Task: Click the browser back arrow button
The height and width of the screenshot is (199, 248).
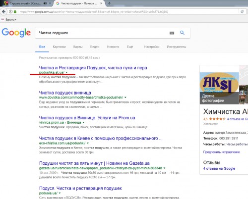Action: (x=3, y=11)
